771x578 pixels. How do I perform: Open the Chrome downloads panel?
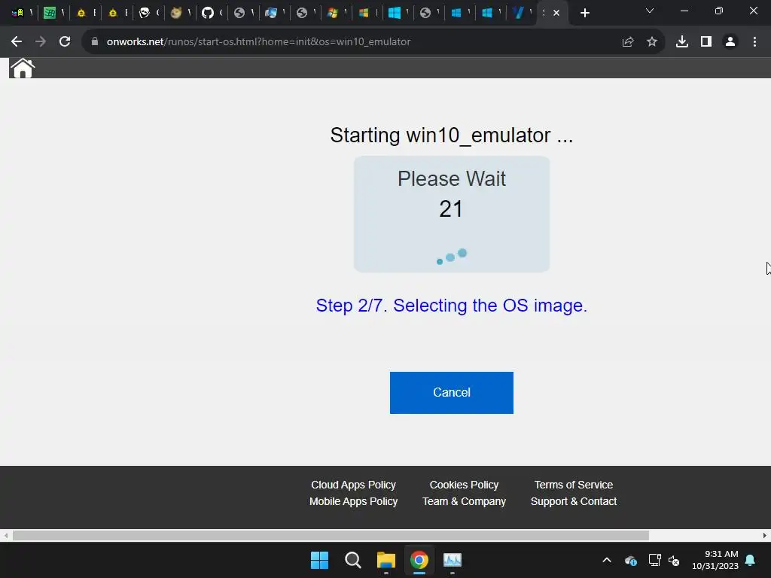click(682, 42)
